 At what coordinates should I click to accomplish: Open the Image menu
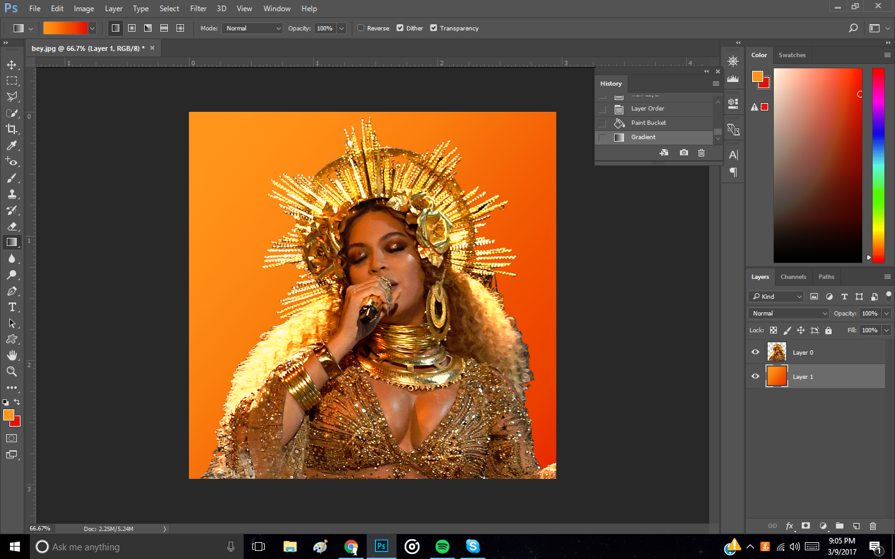click(x=84, y=9)
